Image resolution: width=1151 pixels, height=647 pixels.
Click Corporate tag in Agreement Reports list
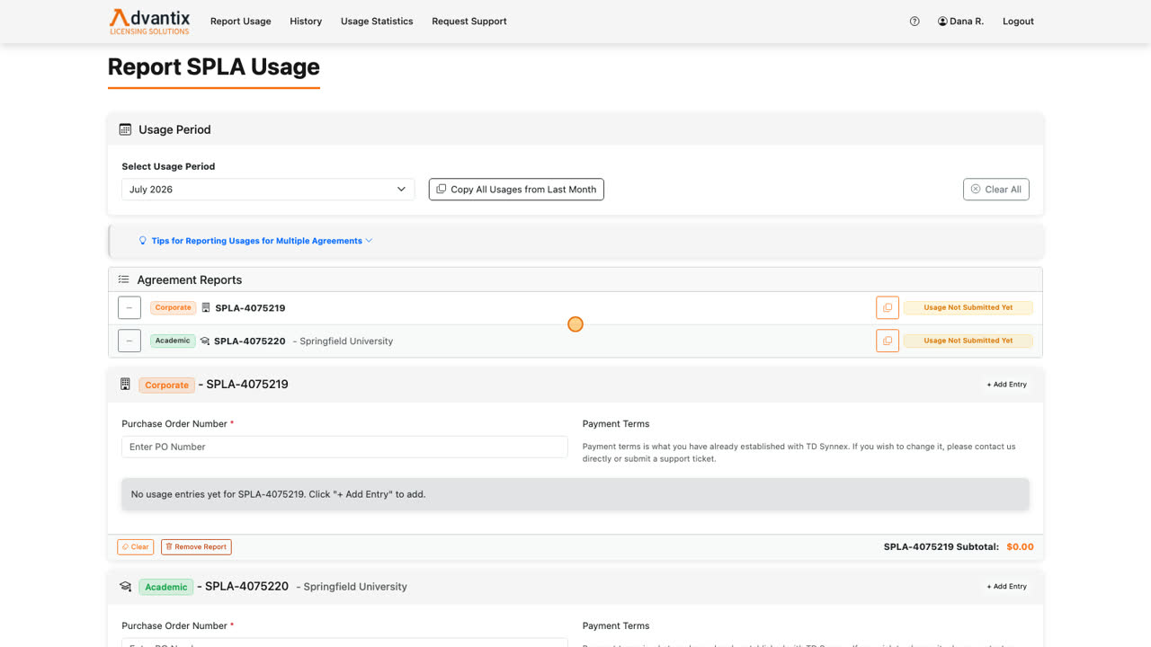coord(173,307)
